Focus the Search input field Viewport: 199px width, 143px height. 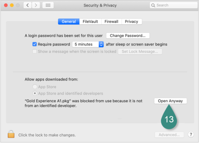coord(173,5)
